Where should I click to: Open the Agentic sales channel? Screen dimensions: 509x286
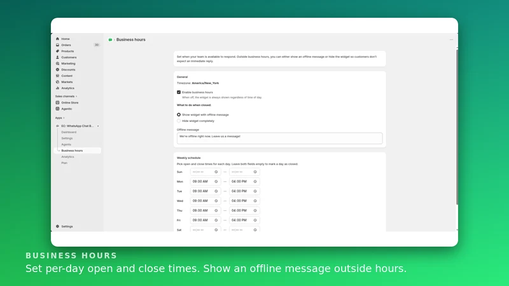click(x=67, y=109)
